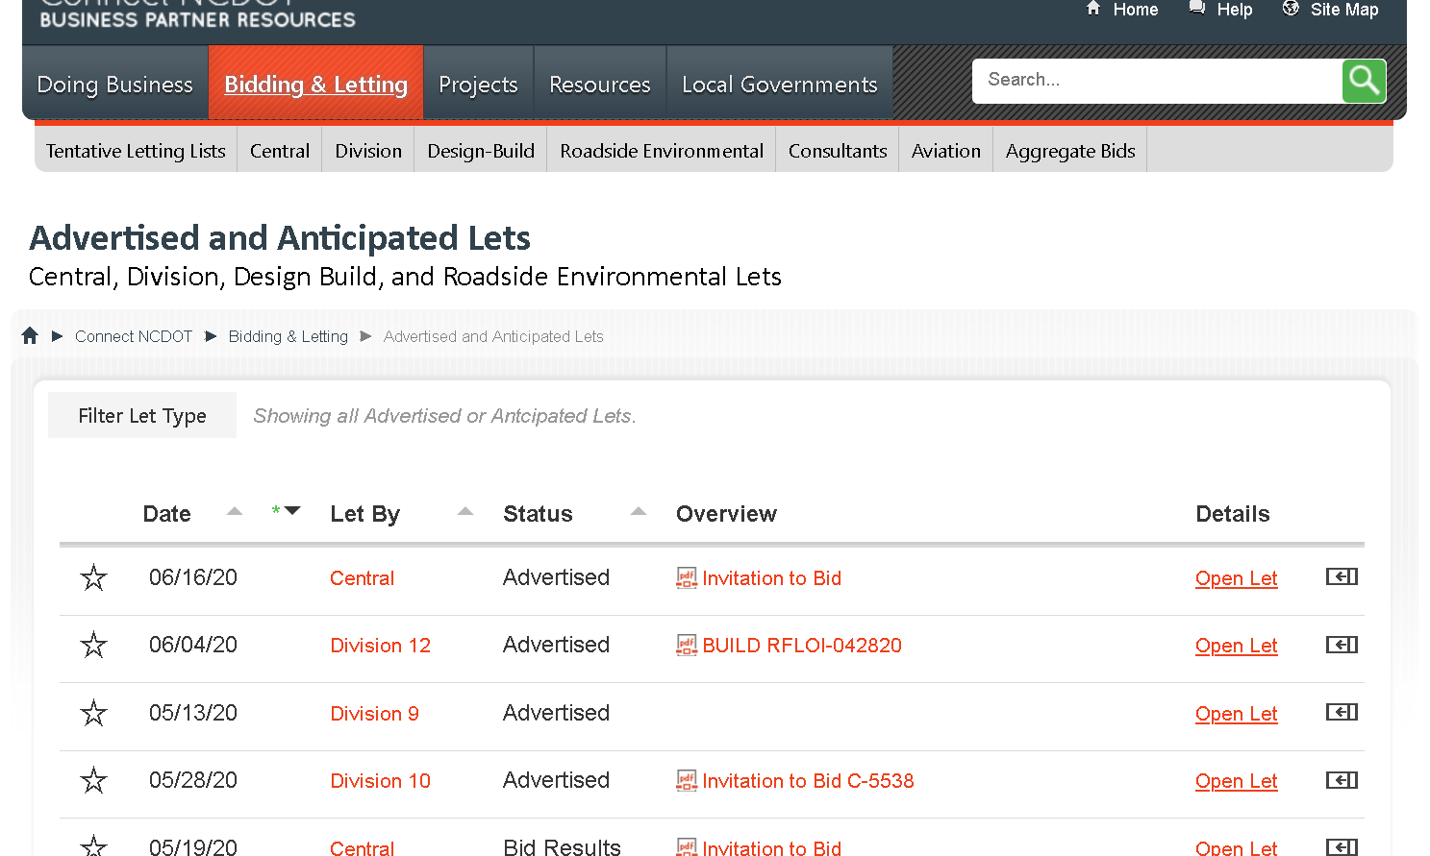Screen dimensions: 1430x856
Task: Click the Site Map globe icon
Action: click(x=1291, y=9)
